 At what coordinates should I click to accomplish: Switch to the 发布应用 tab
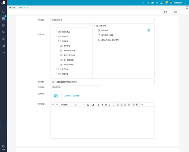point(22,7)
